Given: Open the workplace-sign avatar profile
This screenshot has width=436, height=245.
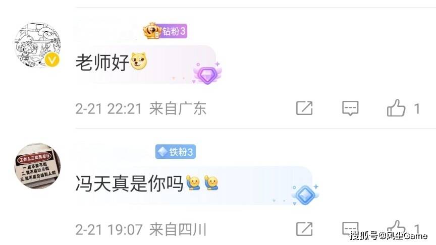Looking at the screenshot, I should pos(37,166).
